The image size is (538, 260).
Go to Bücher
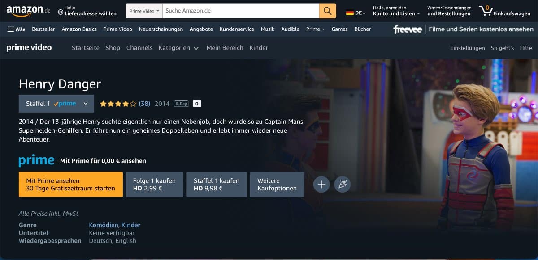(x=363, y=29)
